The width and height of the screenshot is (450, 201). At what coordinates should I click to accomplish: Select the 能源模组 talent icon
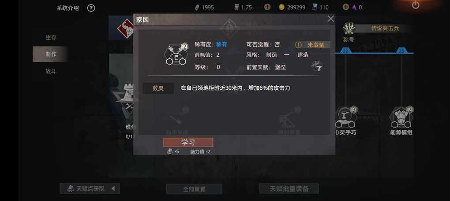point(401,117)
